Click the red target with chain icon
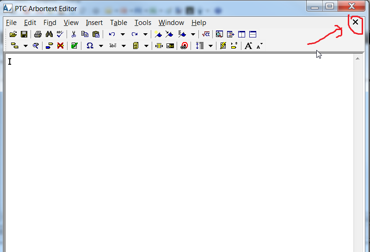The image size is (370, 252). click(184, 45)
